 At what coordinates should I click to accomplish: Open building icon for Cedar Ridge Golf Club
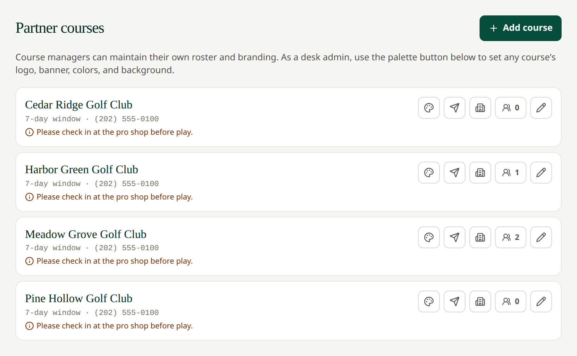480,108
